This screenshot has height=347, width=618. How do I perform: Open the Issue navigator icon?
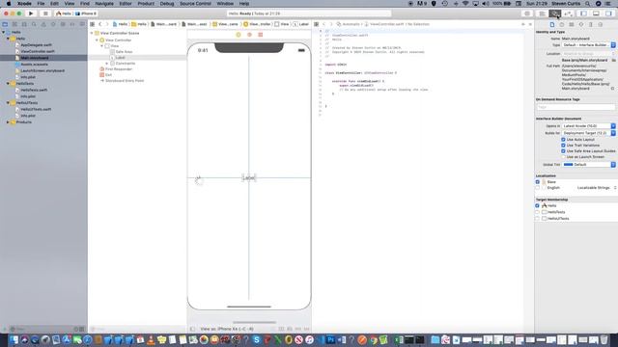click(43, 24)
